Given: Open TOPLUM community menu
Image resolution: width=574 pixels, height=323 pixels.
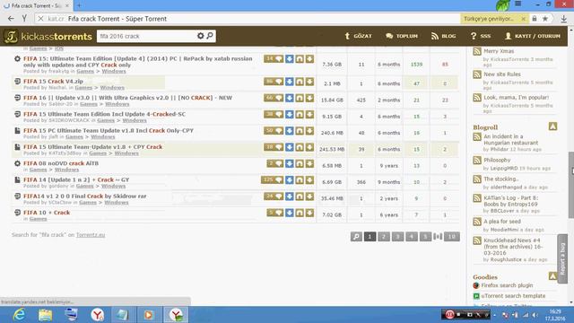Looking at the screenshot, I should (x=402, y=36).
